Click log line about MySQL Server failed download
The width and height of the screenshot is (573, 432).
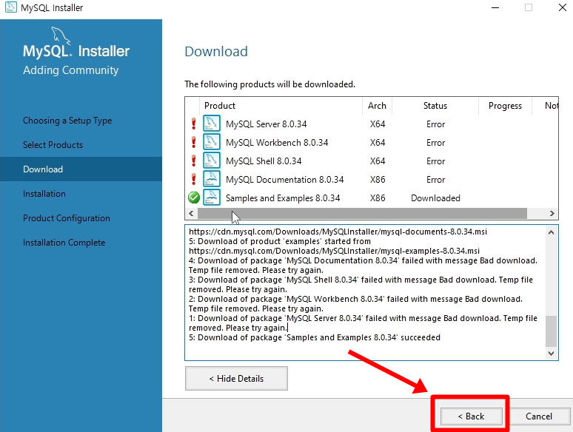pyautogui.click(x=363, y=323)
